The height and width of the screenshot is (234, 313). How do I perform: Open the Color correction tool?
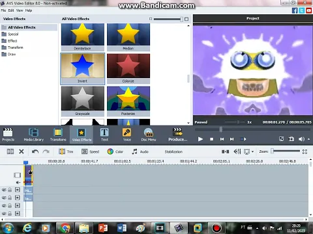(115, 151)
